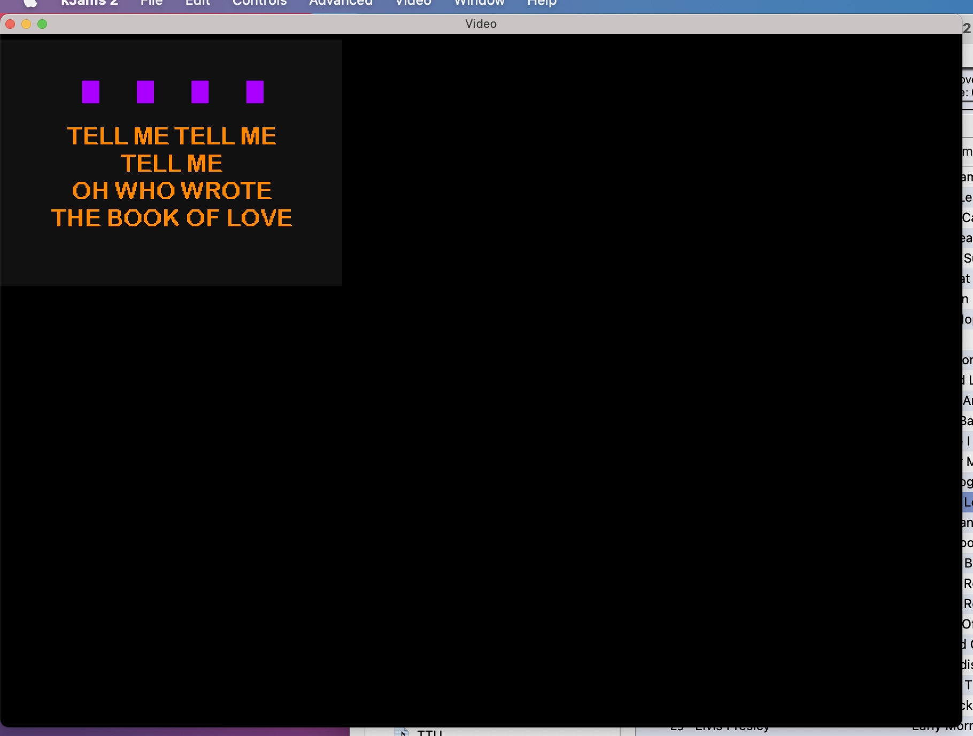Open the Edit menu
This screenshot has height=736, width=973.
pyautogui.click(x=197, y=3)
